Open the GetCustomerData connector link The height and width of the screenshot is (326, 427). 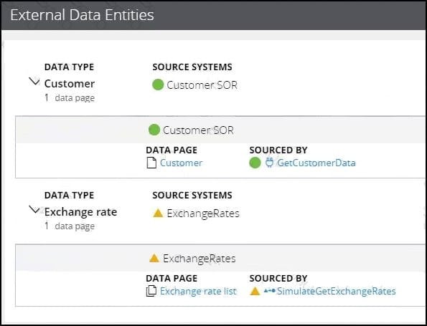(x=316, y=163)
